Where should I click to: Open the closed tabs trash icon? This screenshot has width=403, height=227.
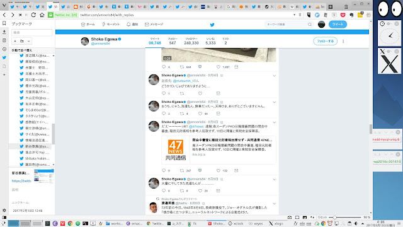pos(346,7)
